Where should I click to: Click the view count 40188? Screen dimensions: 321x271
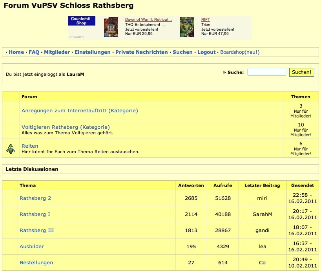(223, 214)
